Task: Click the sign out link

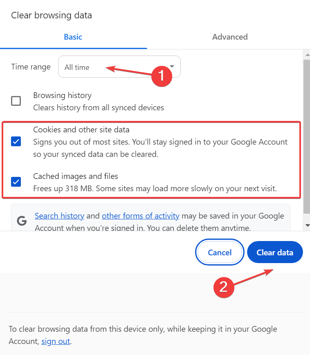Action: 56,341
